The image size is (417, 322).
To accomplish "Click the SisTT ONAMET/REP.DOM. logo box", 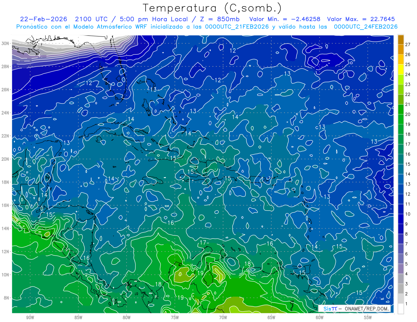I will (x=354, y=308).
